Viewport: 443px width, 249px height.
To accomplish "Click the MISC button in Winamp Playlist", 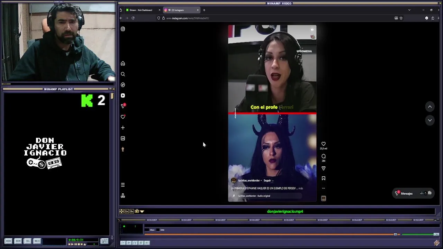I will tap(37, 241).
